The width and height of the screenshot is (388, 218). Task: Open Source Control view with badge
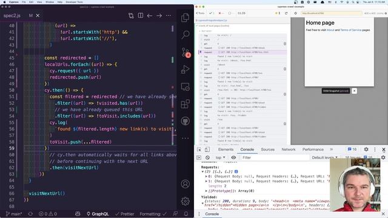pyautogui.click(x=186, y=53)
